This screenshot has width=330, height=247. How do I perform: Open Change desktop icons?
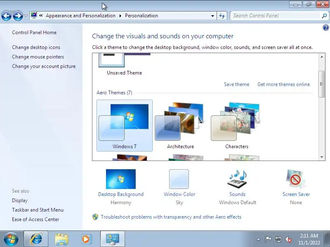point(36,47)
